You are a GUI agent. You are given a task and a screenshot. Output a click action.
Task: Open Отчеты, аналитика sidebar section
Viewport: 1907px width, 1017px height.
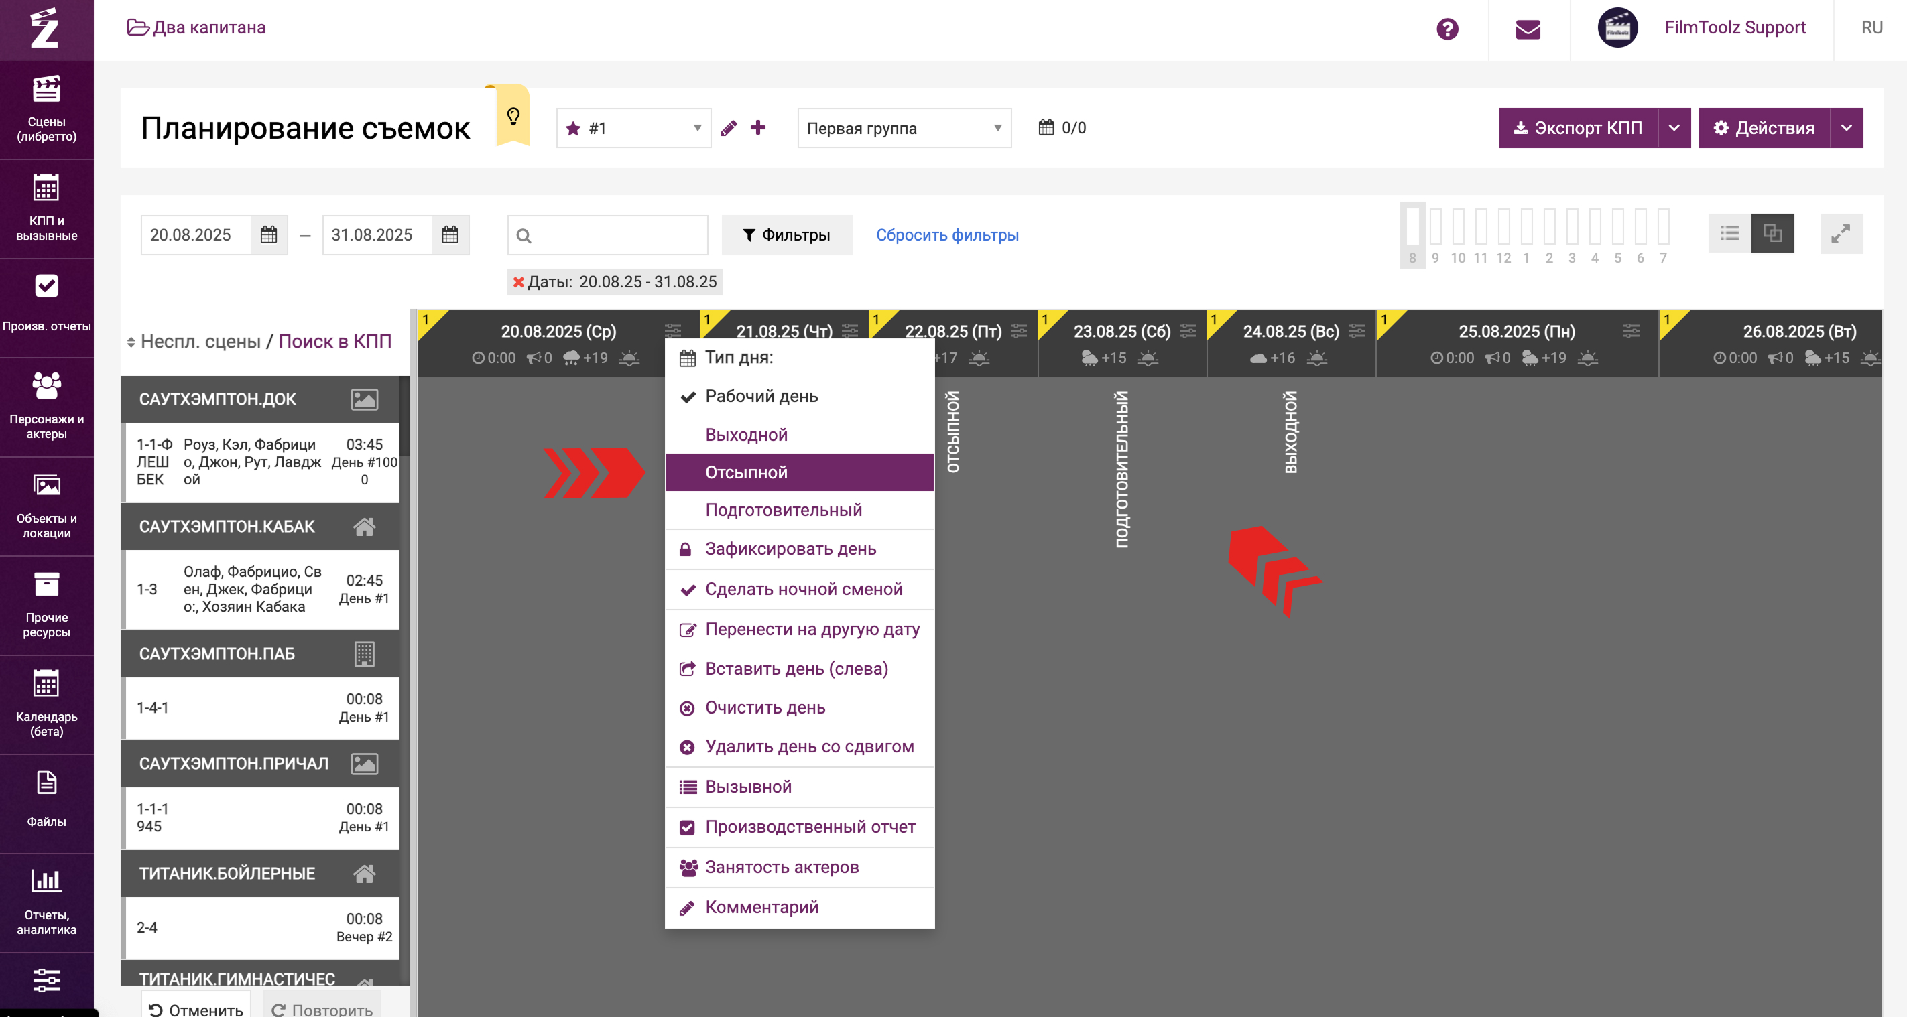click(x=47, y=903)
